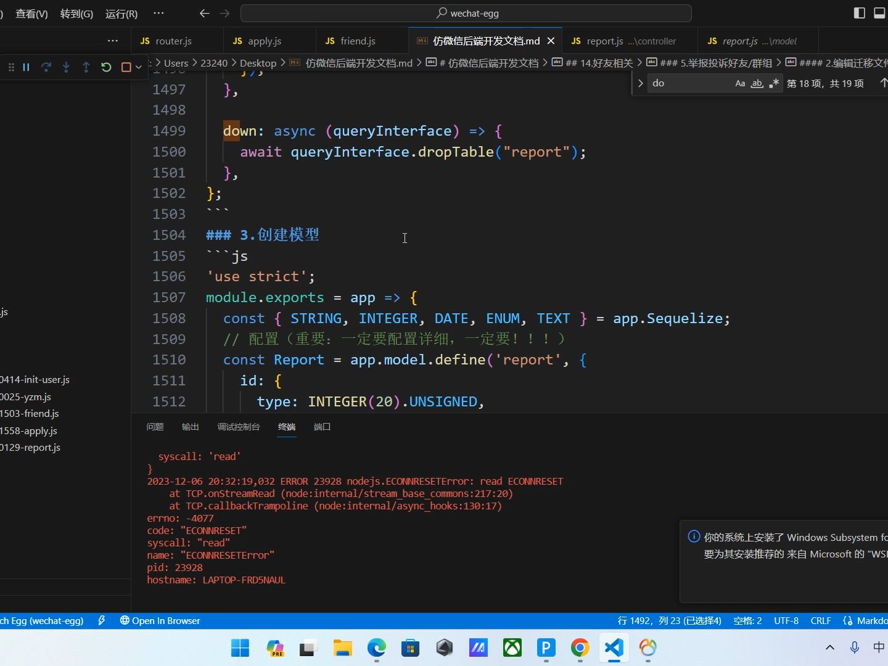Grab the debug toolbar drag handle

pos(11,67)
